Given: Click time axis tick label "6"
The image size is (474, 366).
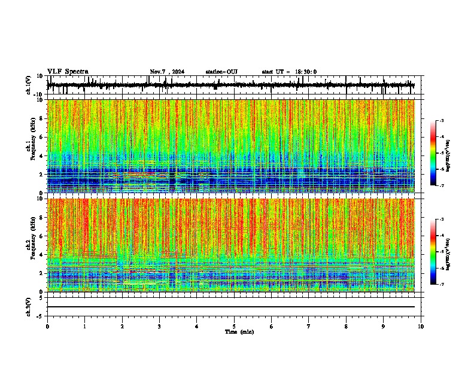Looking at the screenshot, I should coord(272,327).
